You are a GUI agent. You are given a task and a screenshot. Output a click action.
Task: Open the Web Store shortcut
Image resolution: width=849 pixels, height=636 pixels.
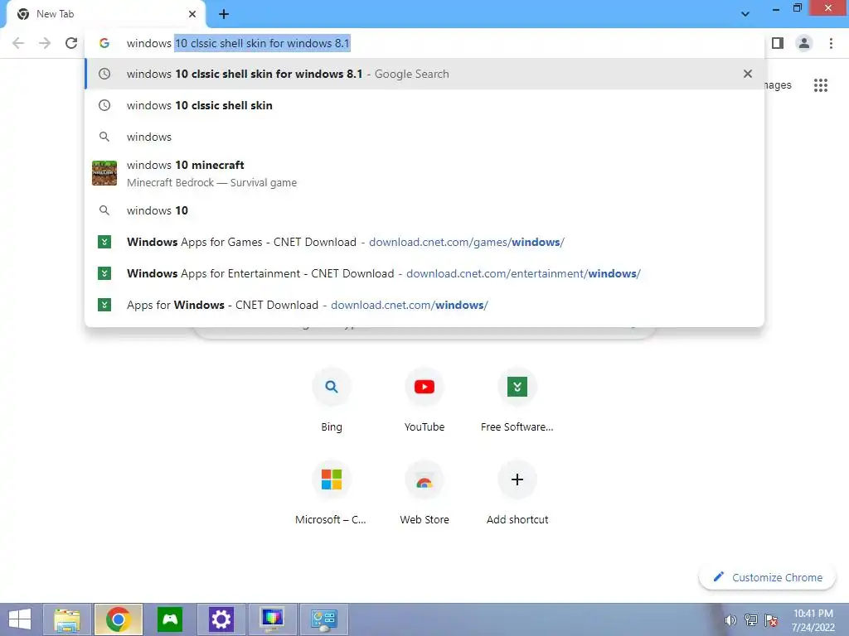424,493
